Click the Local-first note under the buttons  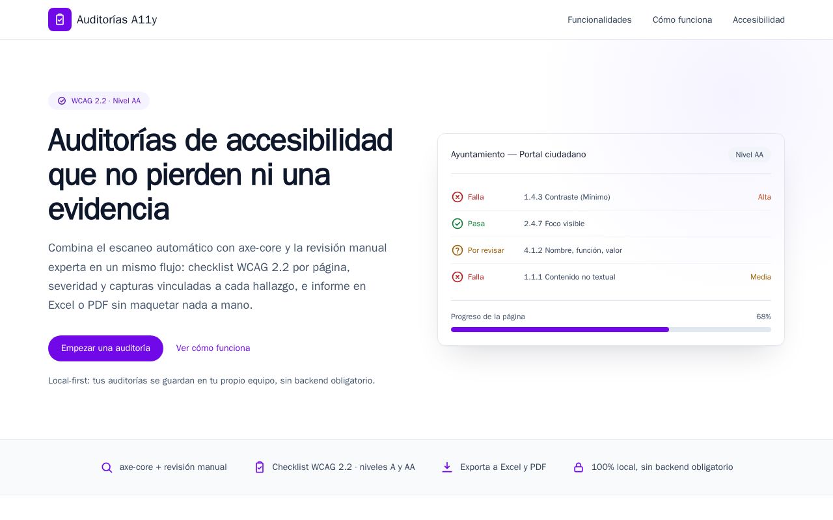click(212, 381)
